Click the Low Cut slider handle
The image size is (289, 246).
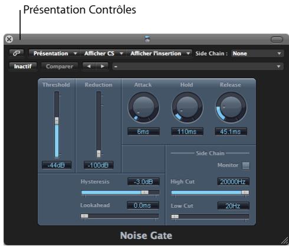click(175, 217)
